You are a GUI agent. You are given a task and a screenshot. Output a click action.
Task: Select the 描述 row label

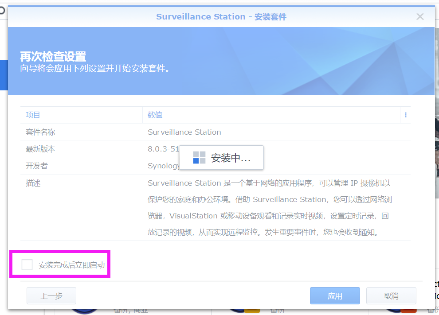click(x=33, y=183)
